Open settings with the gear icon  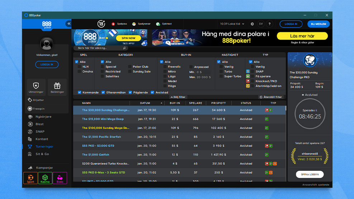pyautogui.click(x=252, y=24)
